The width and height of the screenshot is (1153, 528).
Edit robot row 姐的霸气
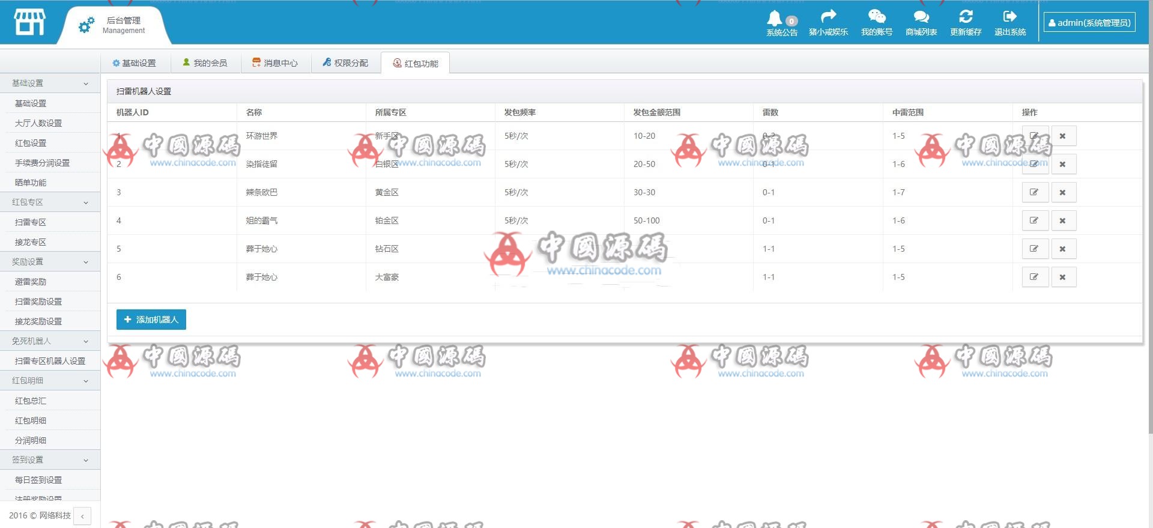point(1035,220)
